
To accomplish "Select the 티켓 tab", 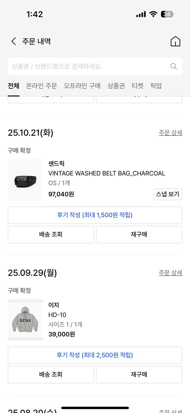I will [x=138, y=86].
